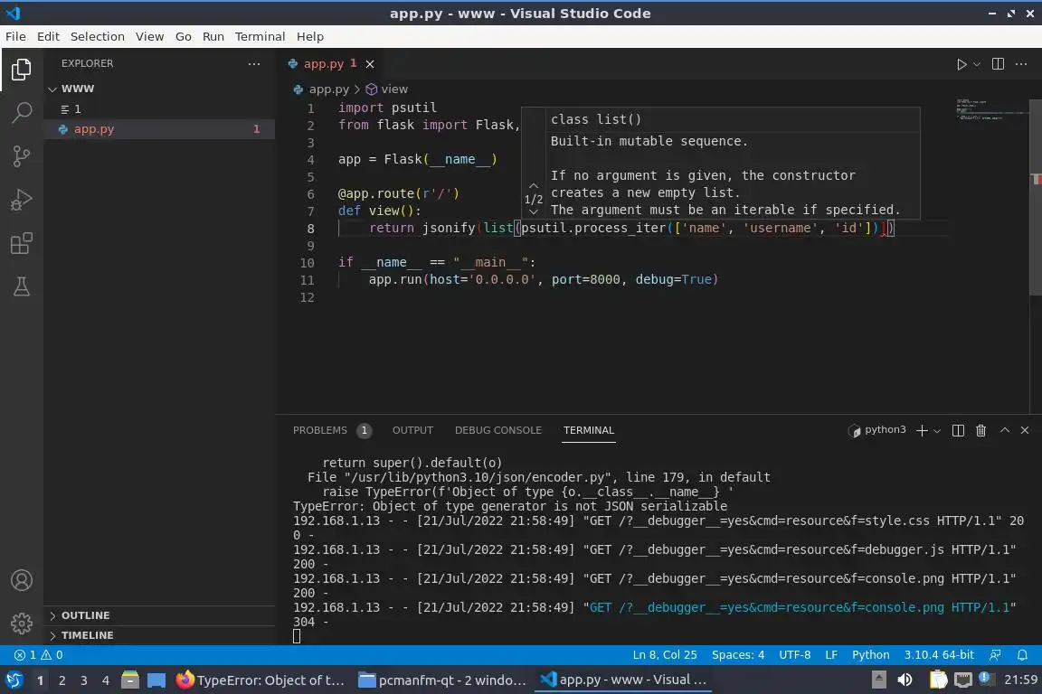Open the Source Control view icon
Image resolution: width=1042 pixels, height=694 pixels.
22,156
